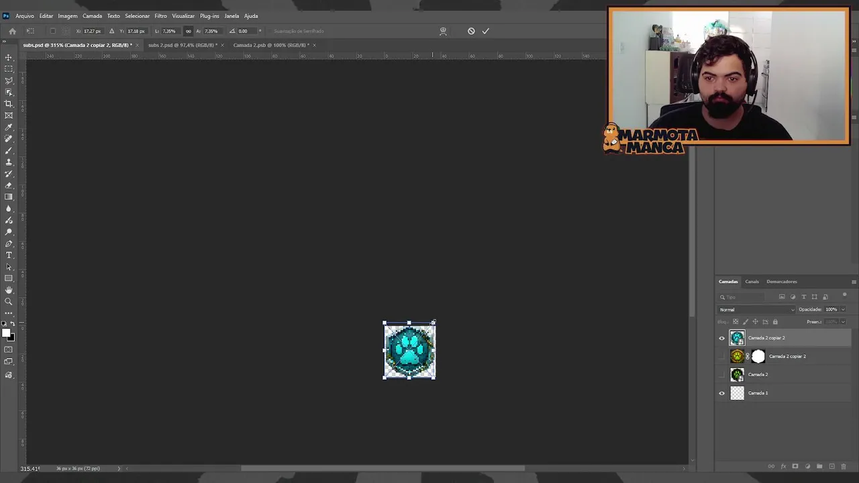The image size is (859, 483).
Task: Toggle the reference point checkbox in options bar
Action: tap(53, 31)
